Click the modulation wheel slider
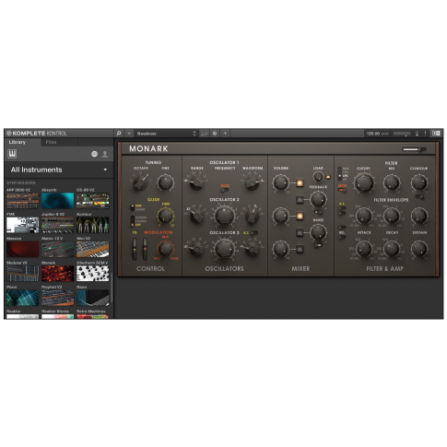447x447 pixels. (145, 249)
